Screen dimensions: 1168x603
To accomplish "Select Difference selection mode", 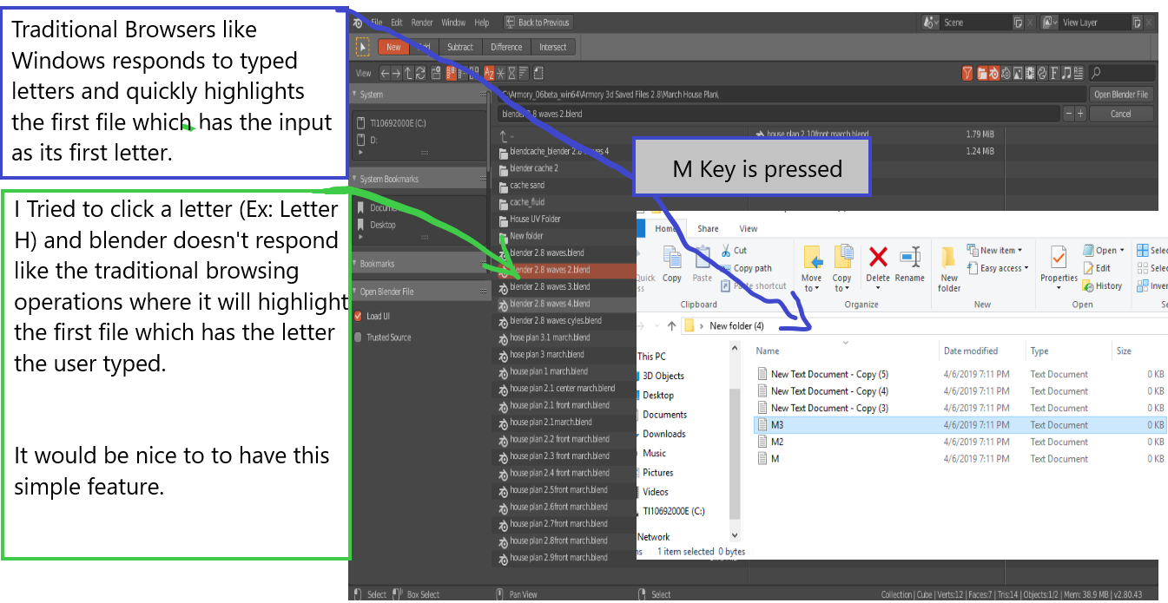I will [506, 47].
